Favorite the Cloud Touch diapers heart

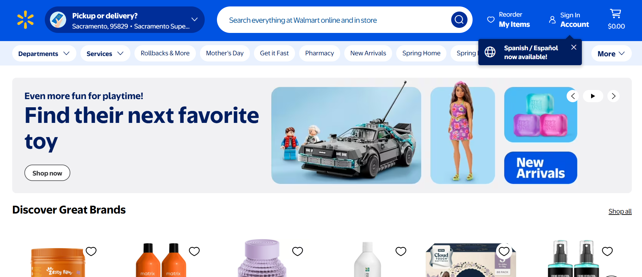(x=504, y=251)
